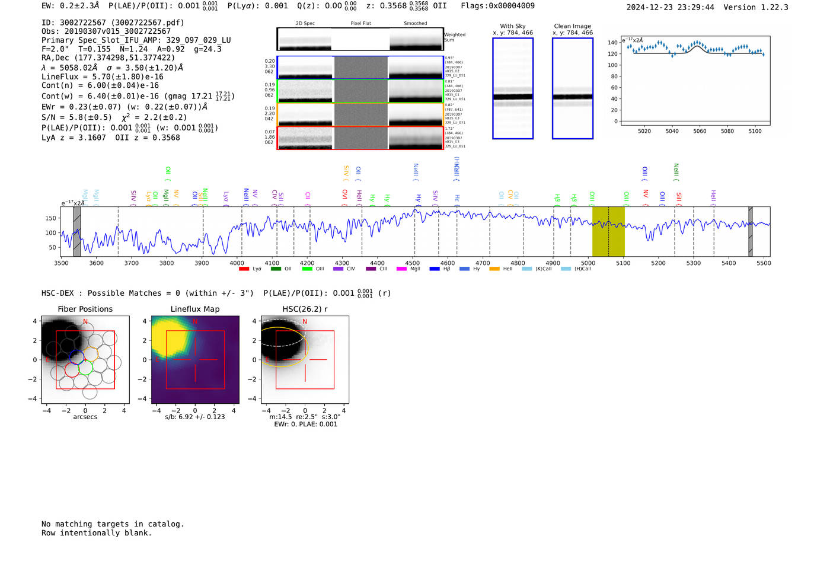Select the blue-bordered 2D spectrum fiber row
The width and height of the screenshot is (830, 565).
tap(360, 68)
